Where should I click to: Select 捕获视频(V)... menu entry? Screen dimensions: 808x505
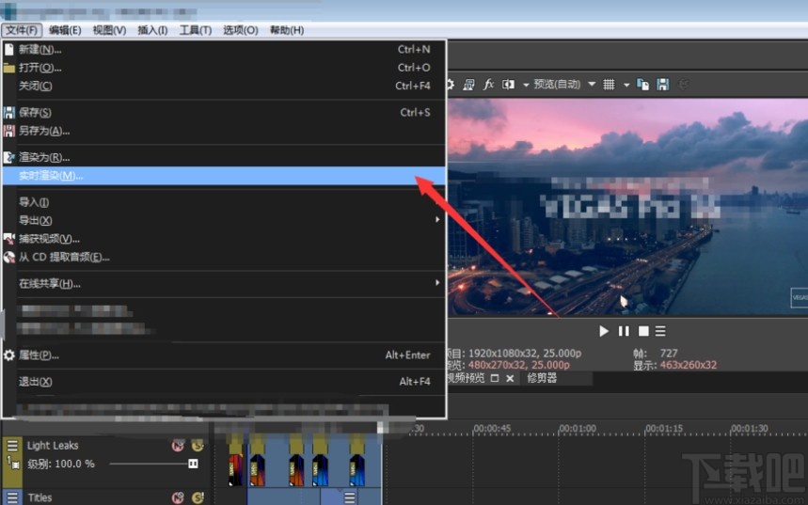click(224, 239)
